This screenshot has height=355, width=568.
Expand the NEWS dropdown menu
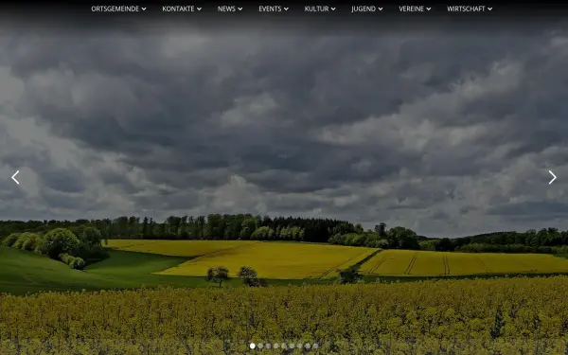coord(230,9)
